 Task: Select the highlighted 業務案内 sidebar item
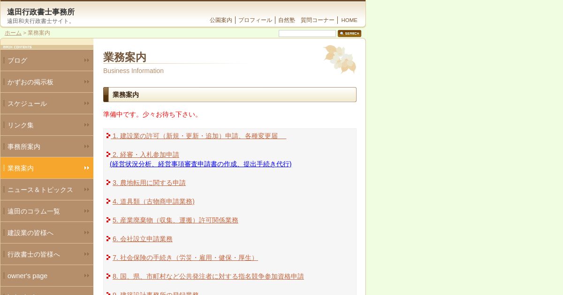[x=47, y=168]
